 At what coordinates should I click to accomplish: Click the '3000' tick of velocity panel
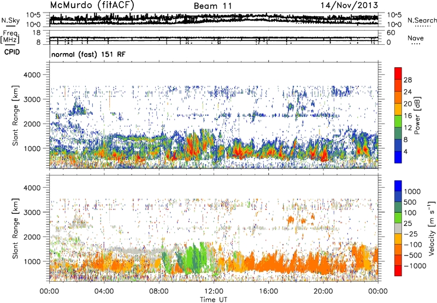(x=32, y=212)
